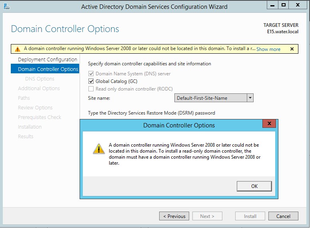
Task: Maximize the Configuration Wizard window
Action: [284, 5]
